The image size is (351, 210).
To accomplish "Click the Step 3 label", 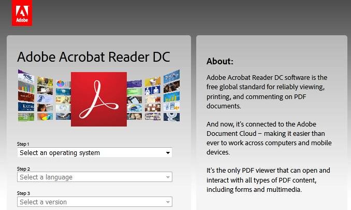I will (23, 193).
